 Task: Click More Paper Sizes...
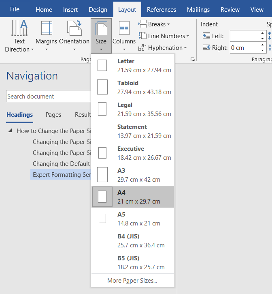tap(132, 281)
